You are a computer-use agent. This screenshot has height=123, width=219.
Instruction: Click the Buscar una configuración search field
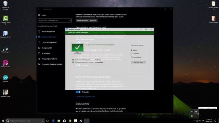pyautogui.click(x=54, y=20)
